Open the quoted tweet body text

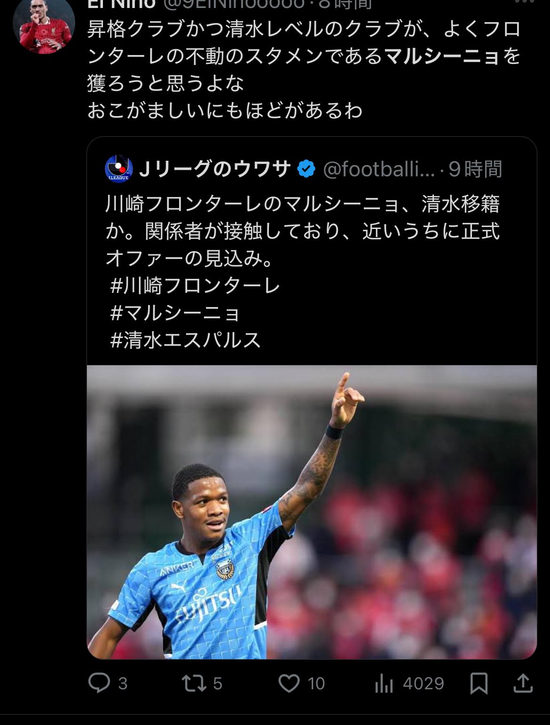tap(303, 231)
